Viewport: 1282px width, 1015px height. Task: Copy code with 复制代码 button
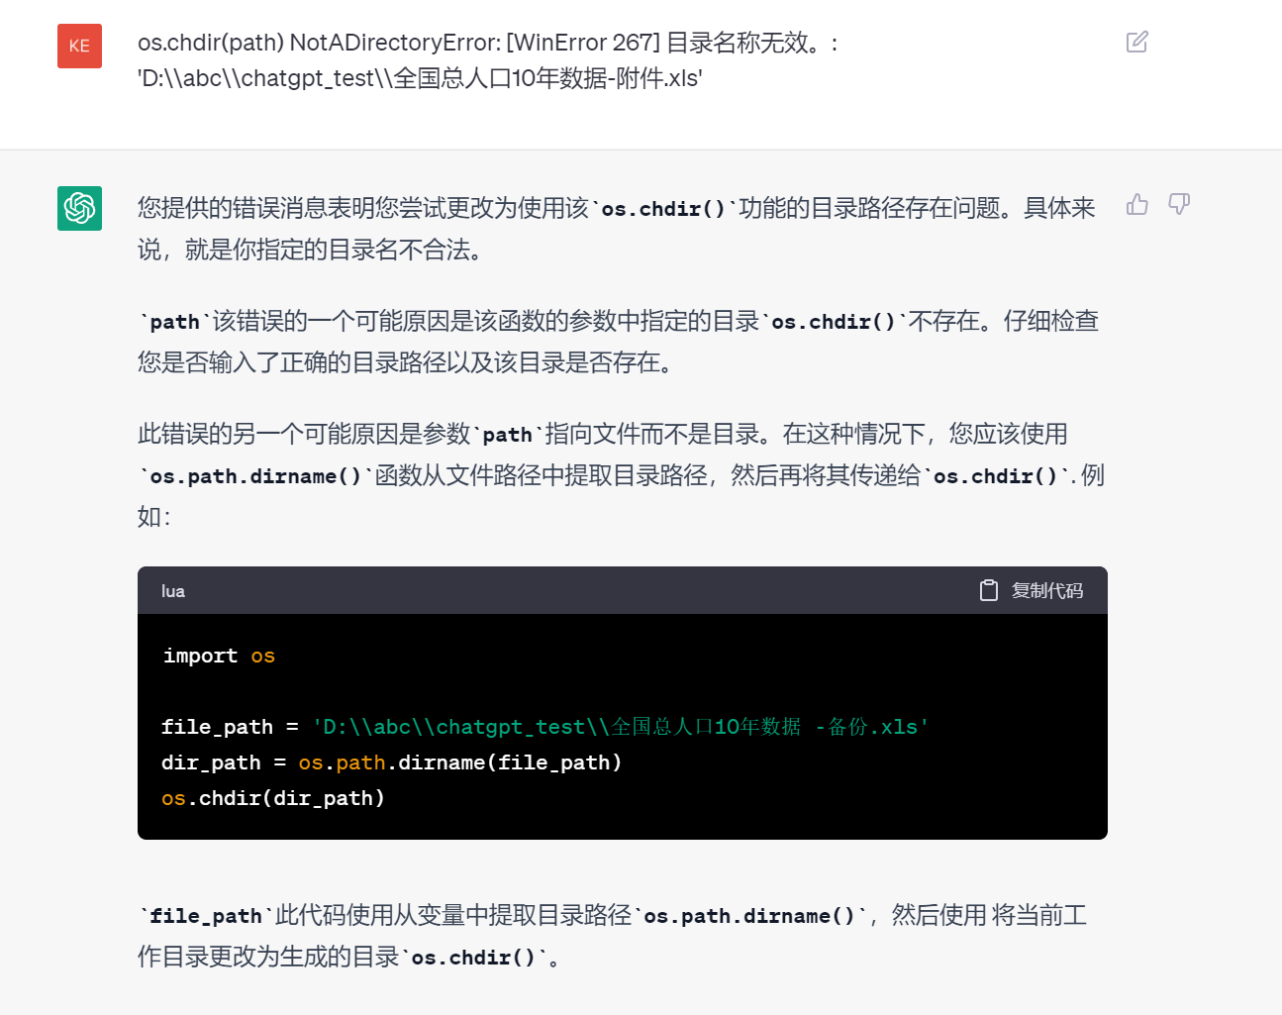click(x=1031, y=590)
